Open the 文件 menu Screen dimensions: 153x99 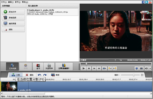click(4, 2)
